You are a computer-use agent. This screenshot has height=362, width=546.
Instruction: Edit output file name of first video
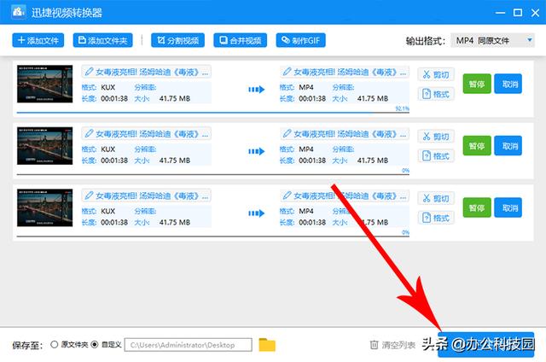344,72
